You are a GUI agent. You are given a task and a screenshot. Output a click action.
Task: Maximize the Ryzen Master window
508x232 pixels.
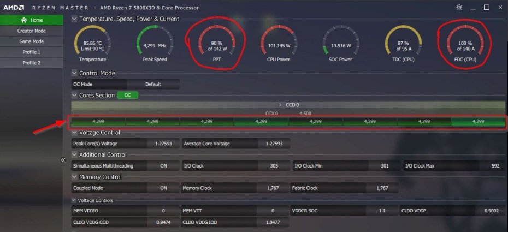(x=487, y=7)
